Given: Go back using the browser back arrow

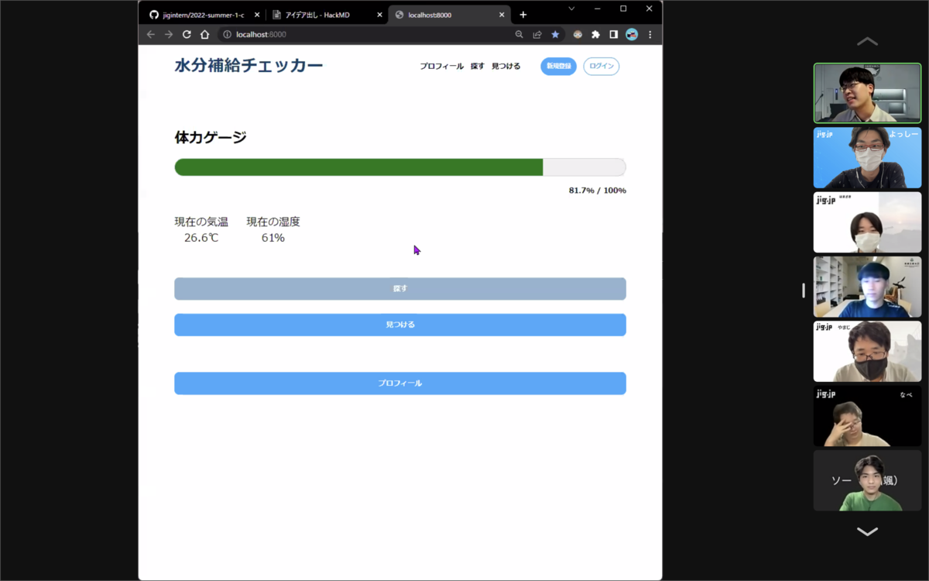Looking at the screenshot, I should coord(150,34).
